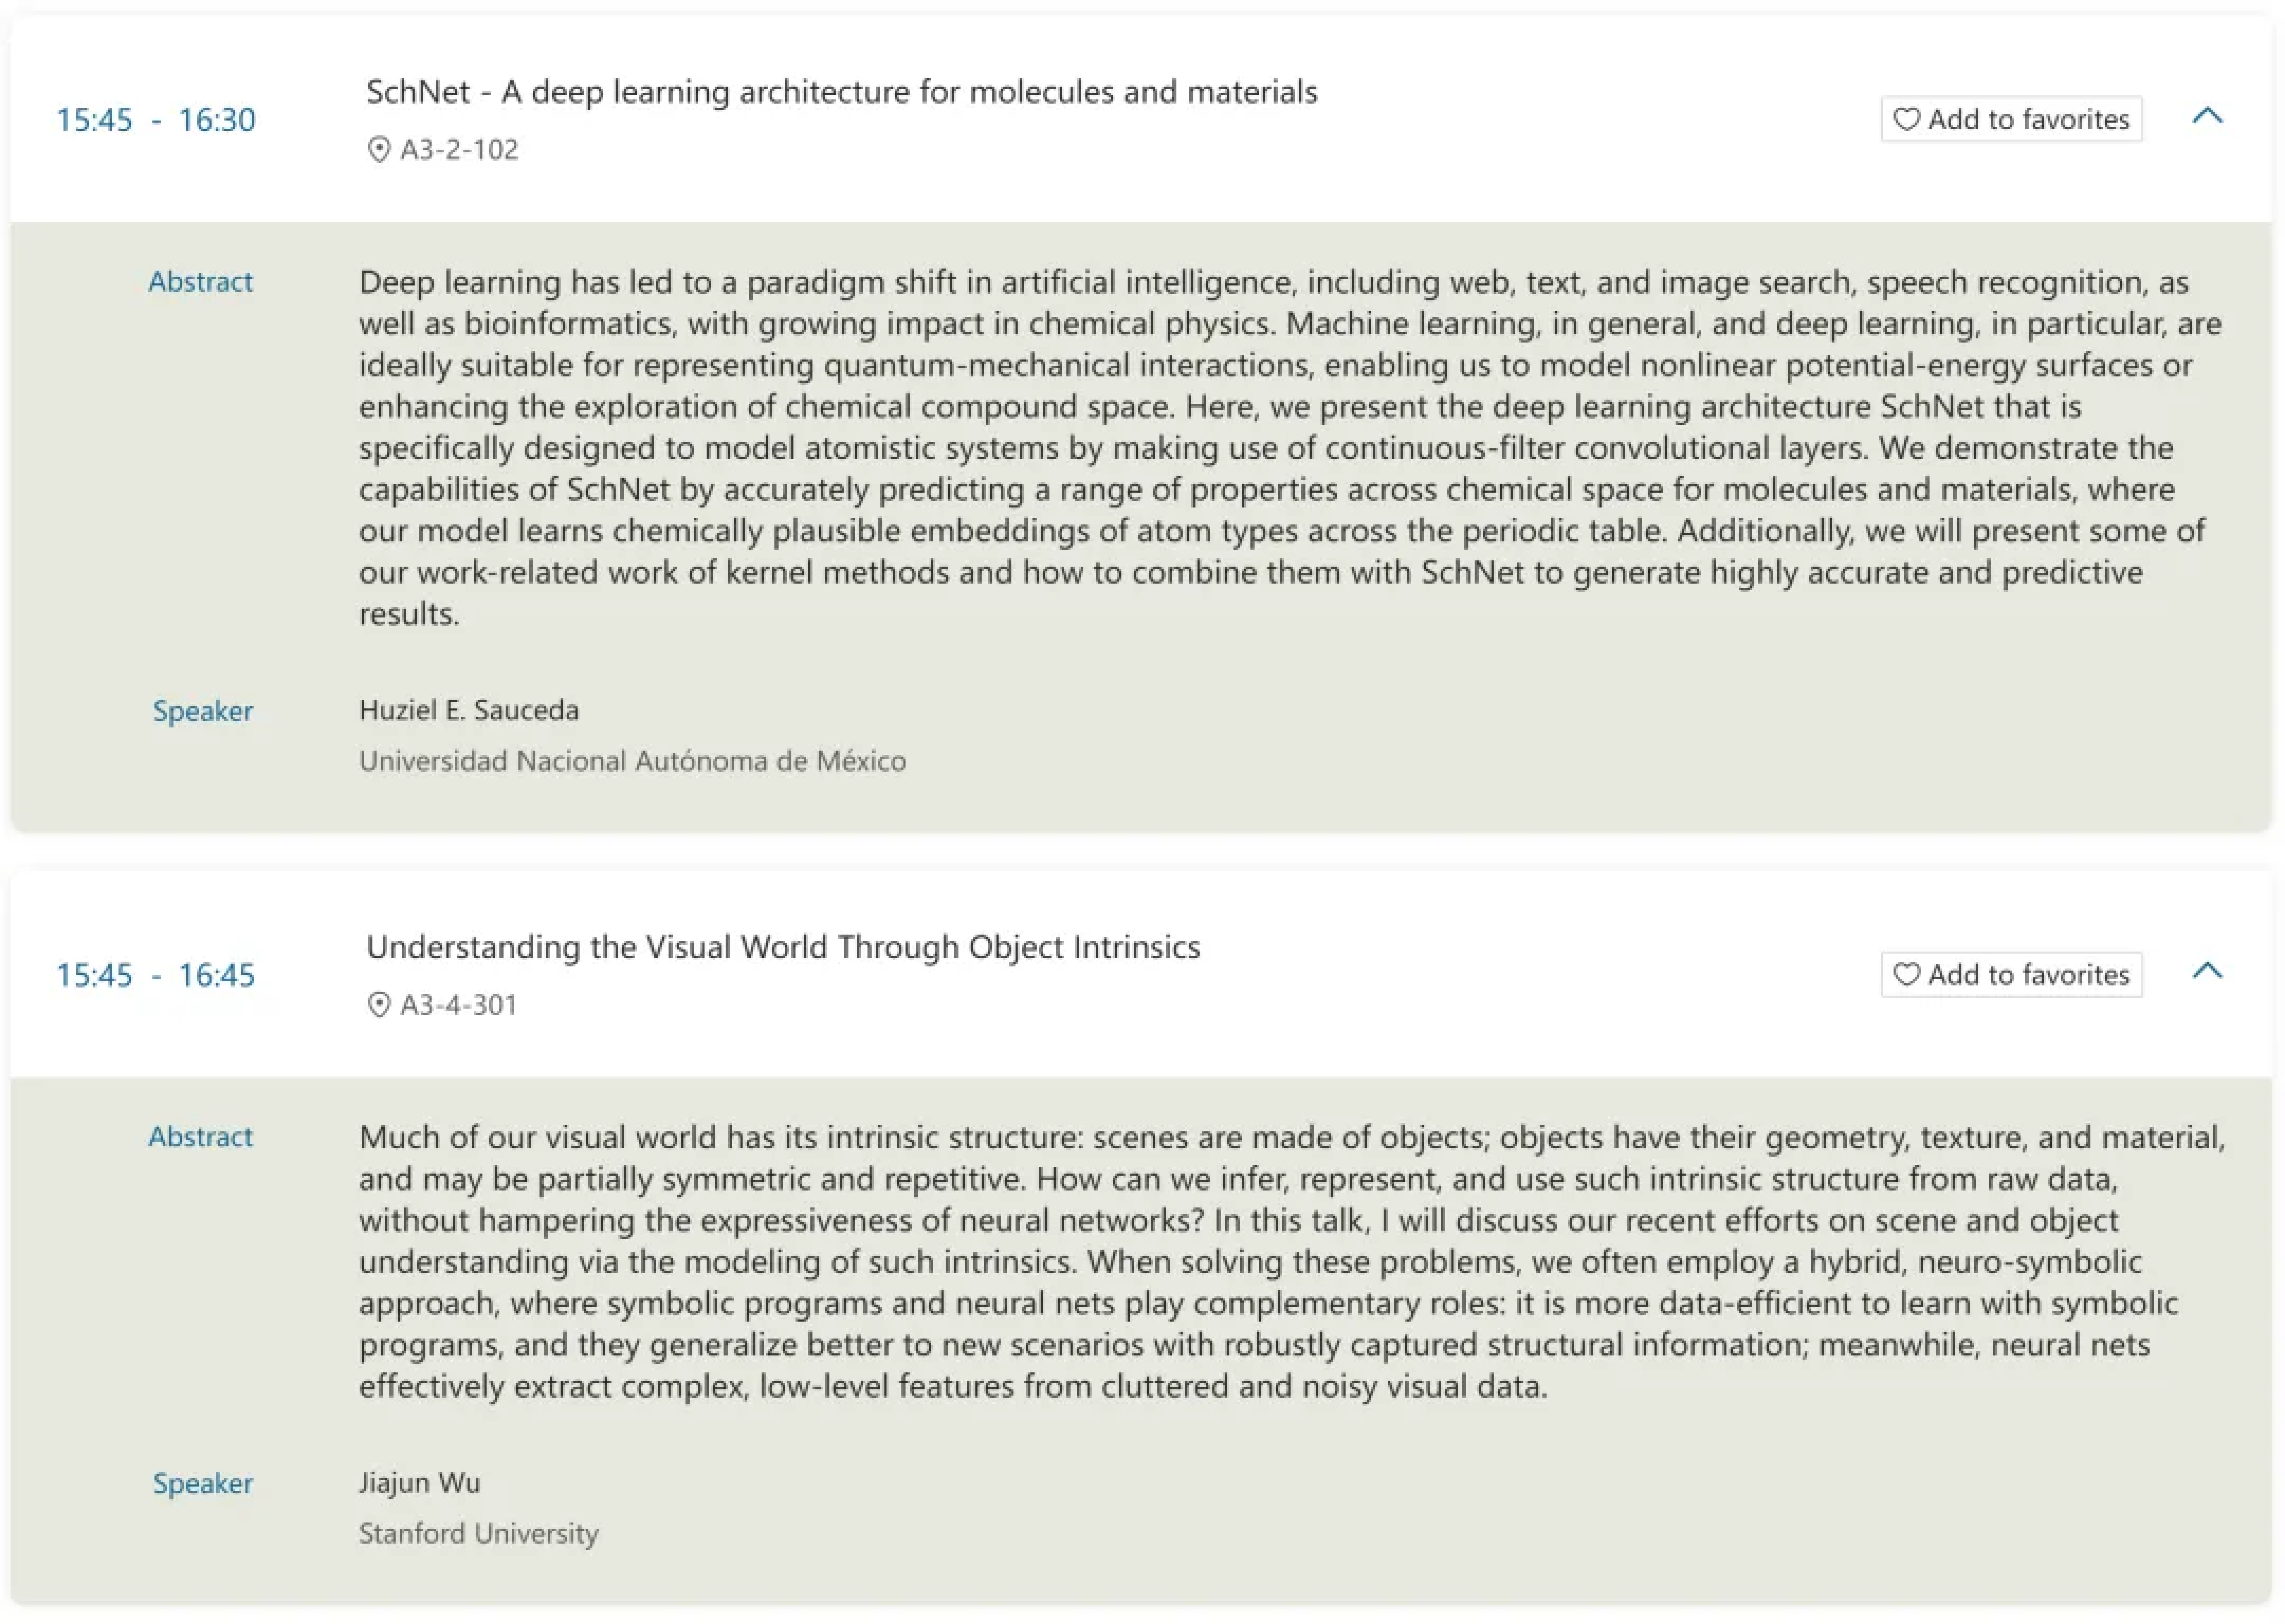This screenshot has width=2285, height=1624.
Task: Select the Abstract label of the Visual World talk
Action: [200, 1137]
